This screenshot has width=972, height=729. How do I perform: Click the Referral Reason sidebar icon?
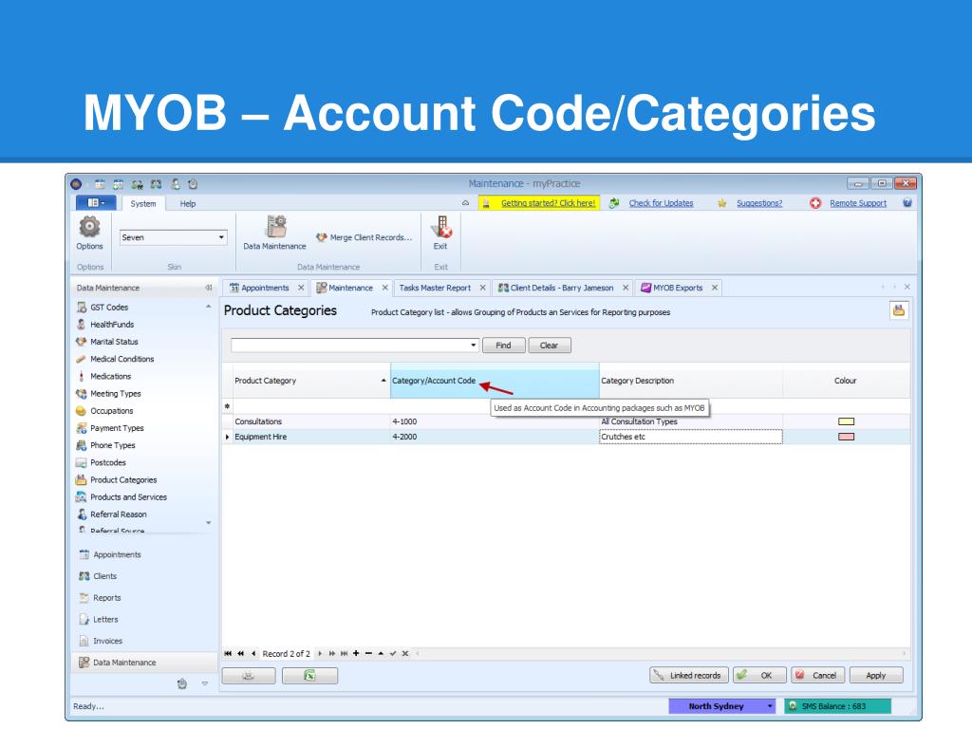pyautogui.click(x=82, y=514)
